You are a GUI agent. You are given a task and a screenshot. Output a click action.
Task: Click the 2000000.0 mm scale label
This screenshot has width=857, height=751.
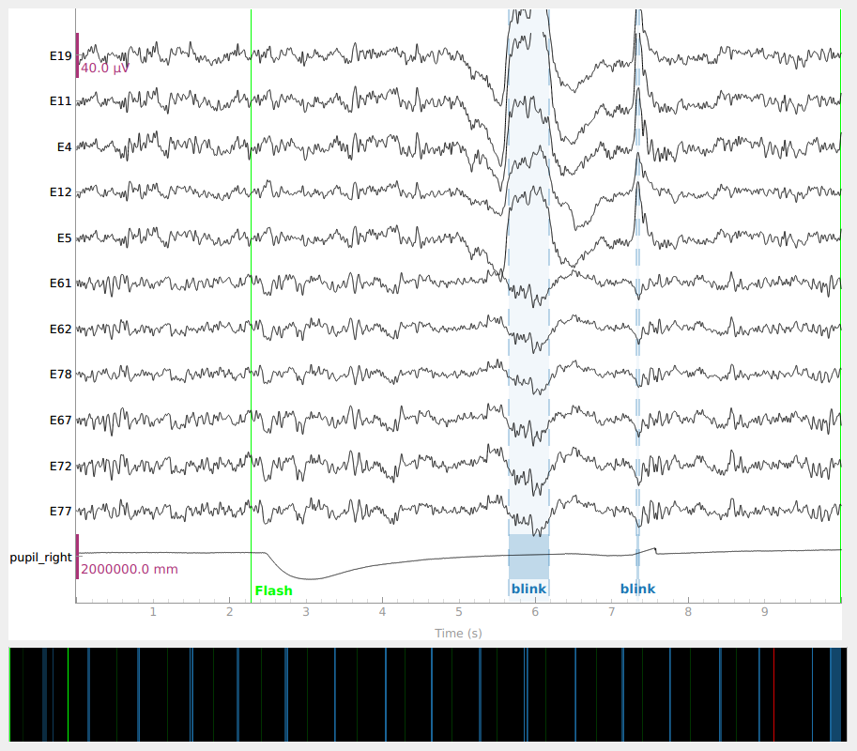point(129,569)
